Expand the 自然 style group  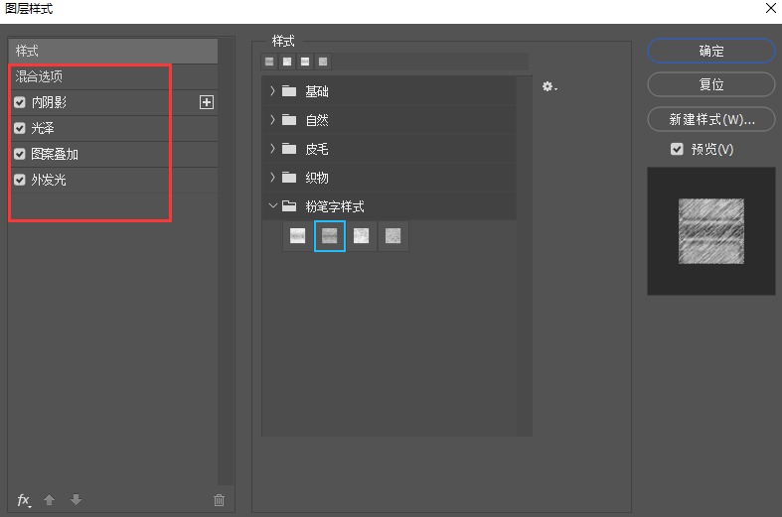tap(272, 120)
